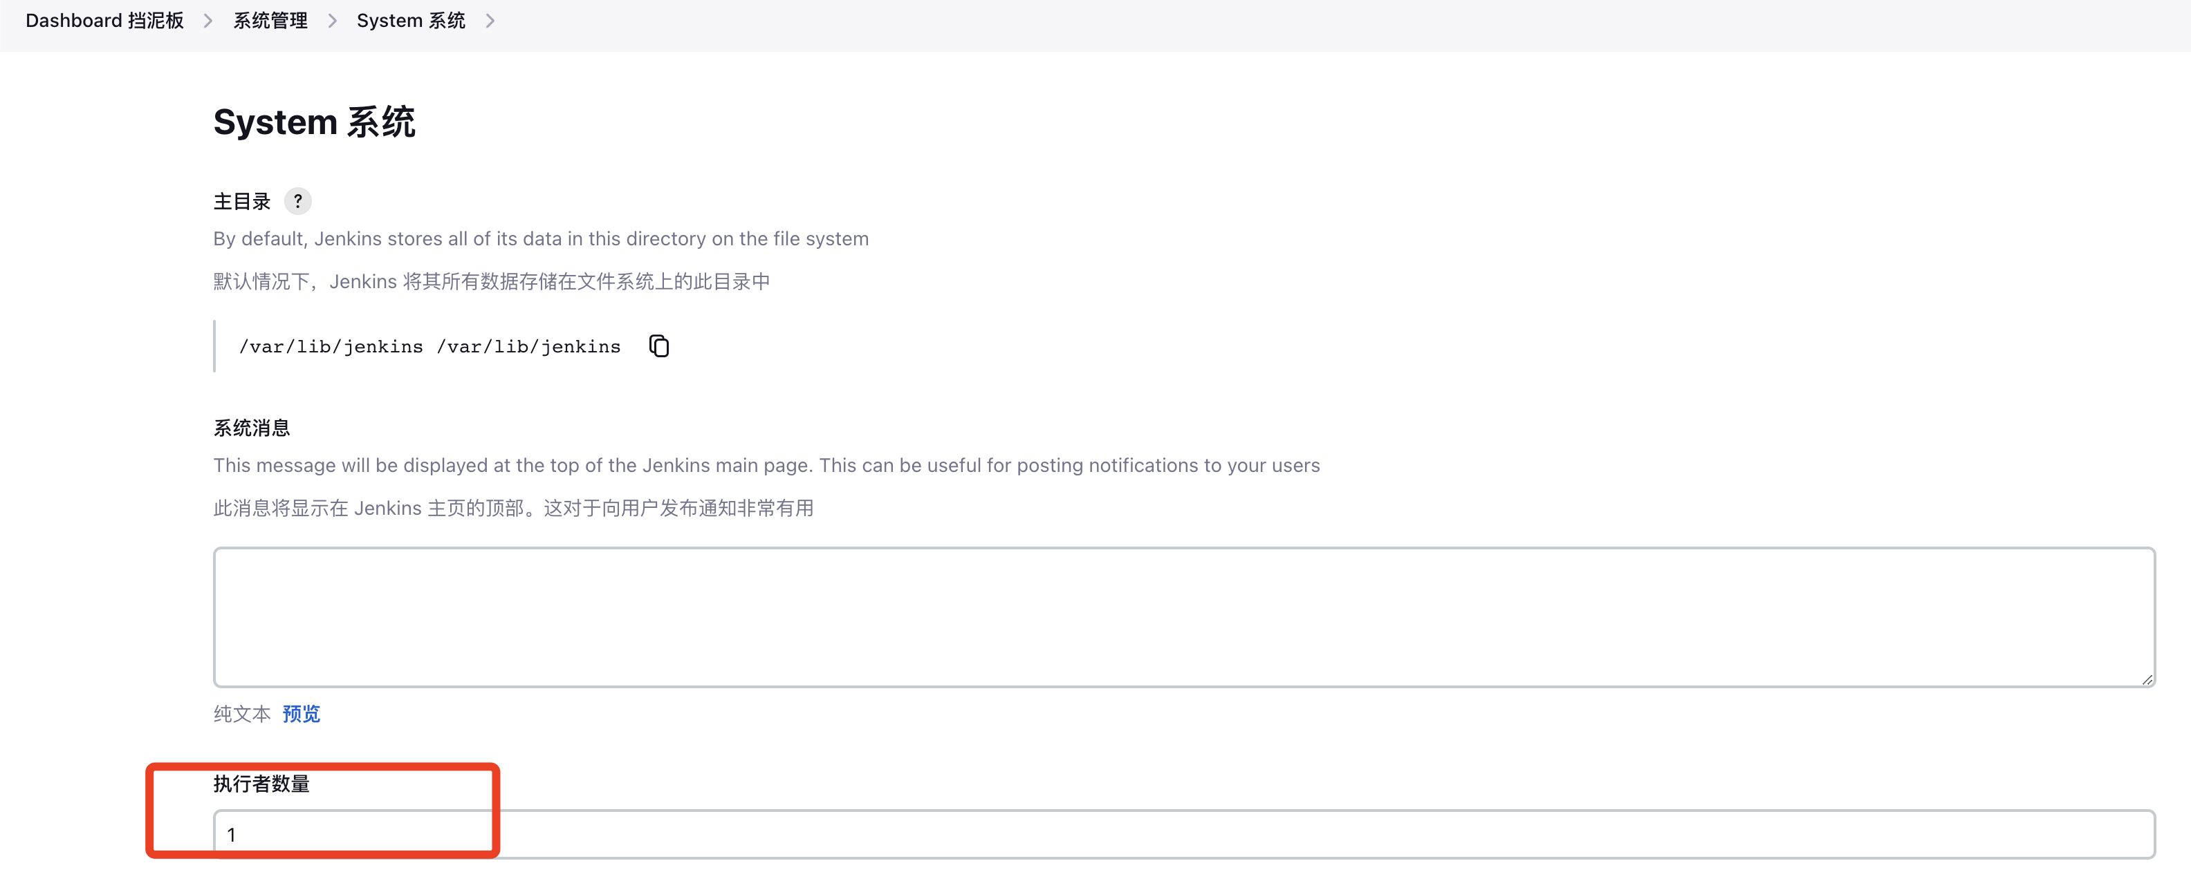Viewport: 2191px width, 890px height.
Task: Click the 主目录 section label
Action: (241, 202)
